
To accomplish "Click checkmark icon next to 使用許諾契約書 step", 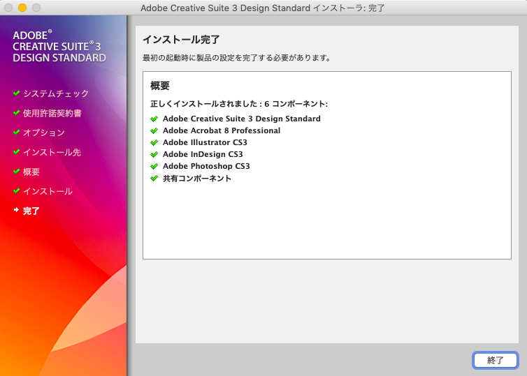I will [x=17, y=113].
